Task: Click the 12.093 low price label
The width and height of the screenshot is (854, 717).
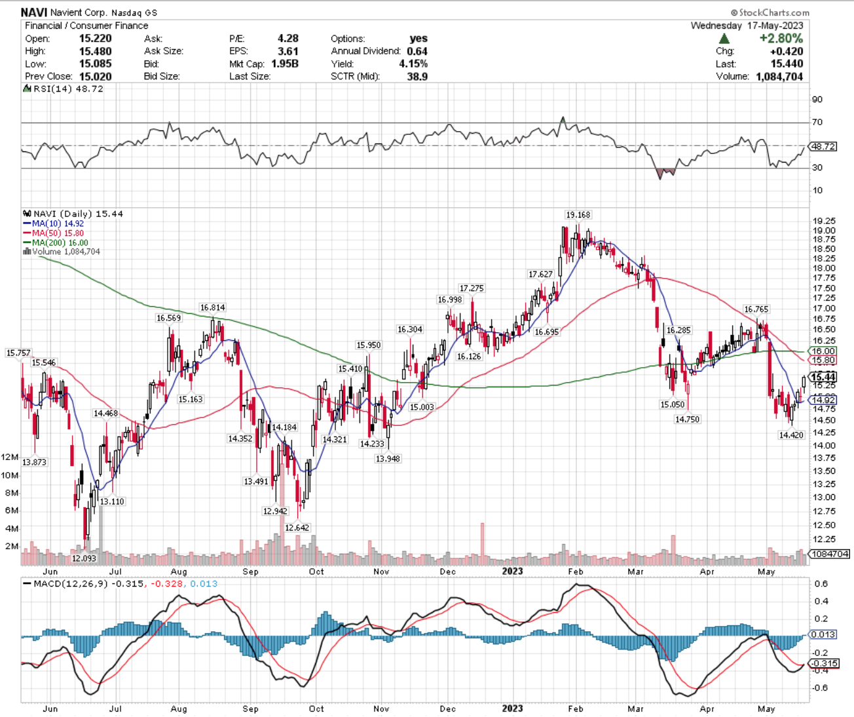Action: coord(84,558)
